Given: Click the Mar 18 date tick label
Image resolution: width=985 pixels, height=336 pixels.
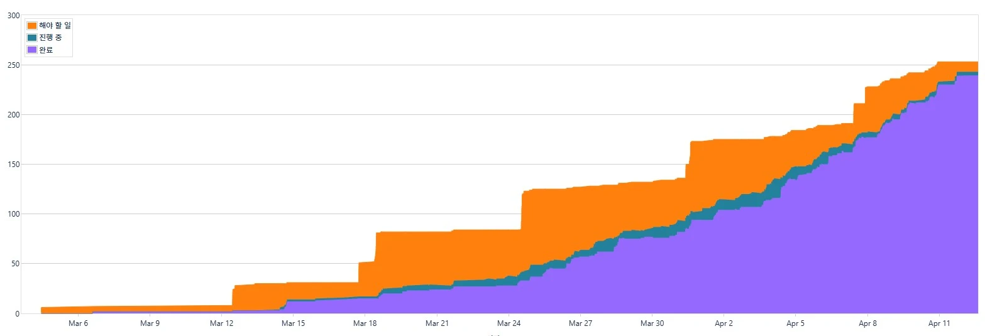Looking at the screenshot, I should 365,323.
